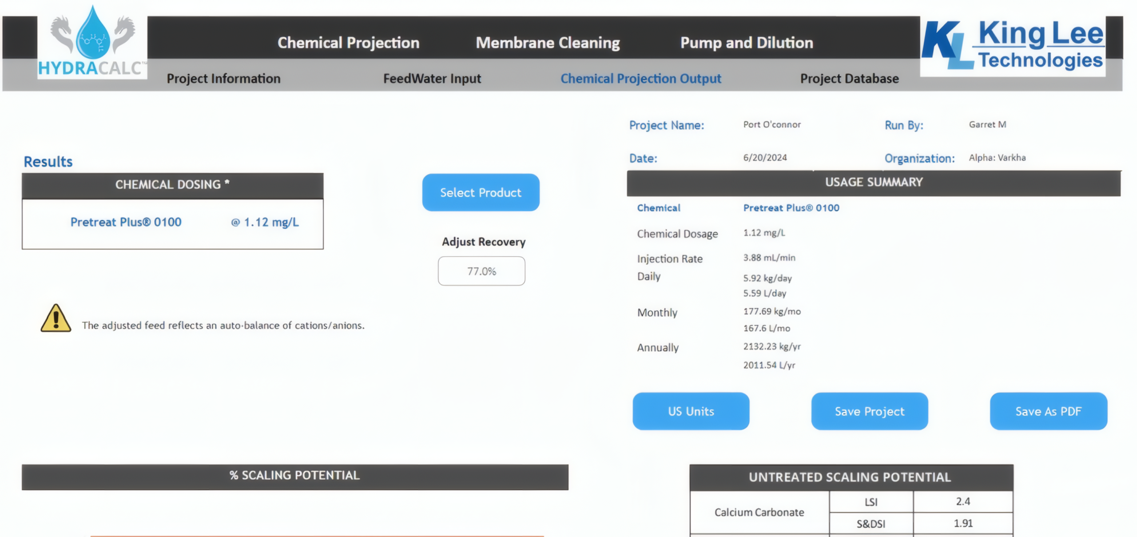Click the Pretreat Plus® 0100 dosing entry
The width and height of the screenshot is (1137, 537).
pyautogui.click(x=126, y=222)
